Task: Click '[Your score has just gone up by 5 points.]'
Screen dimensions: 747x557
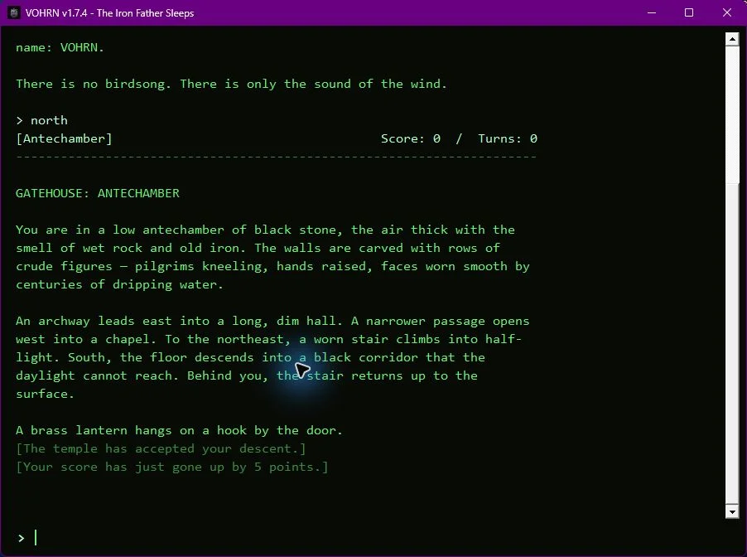Action: 172,467
